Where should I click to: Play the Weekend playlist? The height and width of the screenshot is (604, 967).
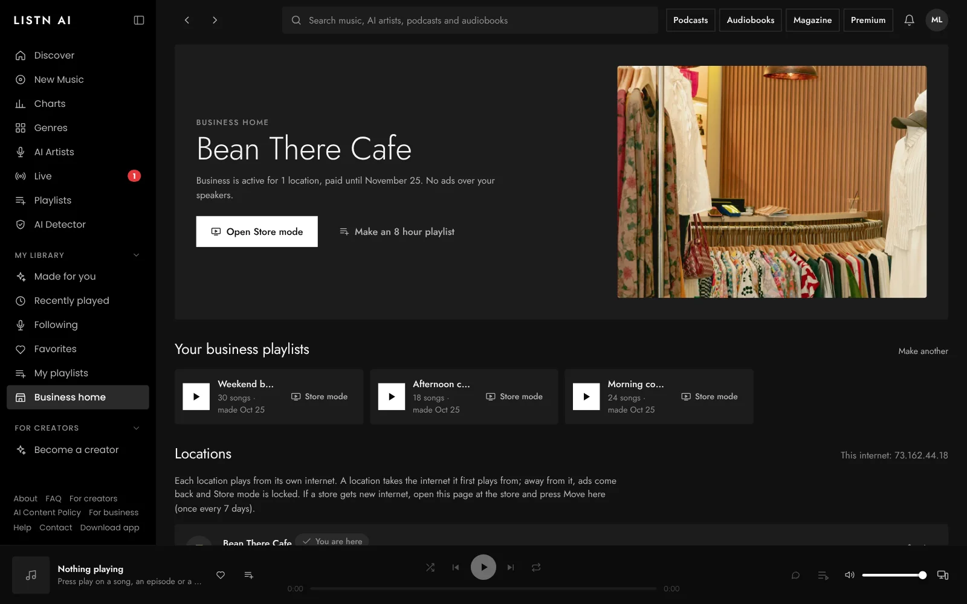[196, 397]
